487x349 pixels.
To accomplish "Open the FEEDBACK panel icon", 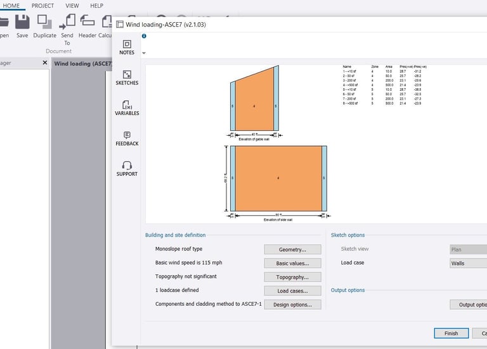I will click(x=127, y=135).
